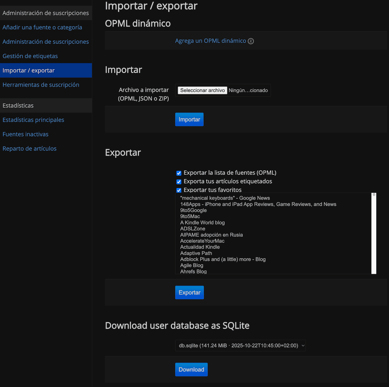Click the Download SQLite button
Image resolution: width=389 pixels, height=387 pixels.
191,369
